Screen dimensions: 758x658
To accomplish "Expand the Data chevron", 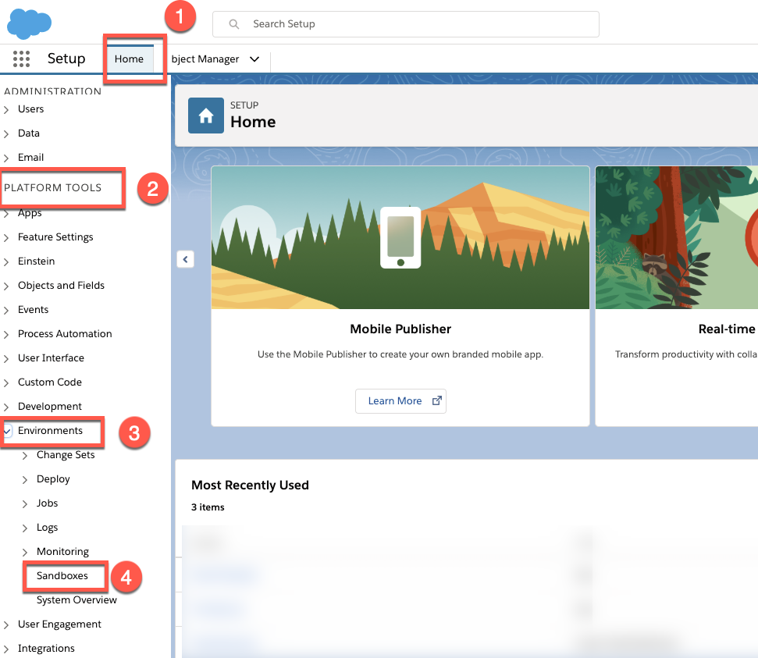I will coord(6,134).
